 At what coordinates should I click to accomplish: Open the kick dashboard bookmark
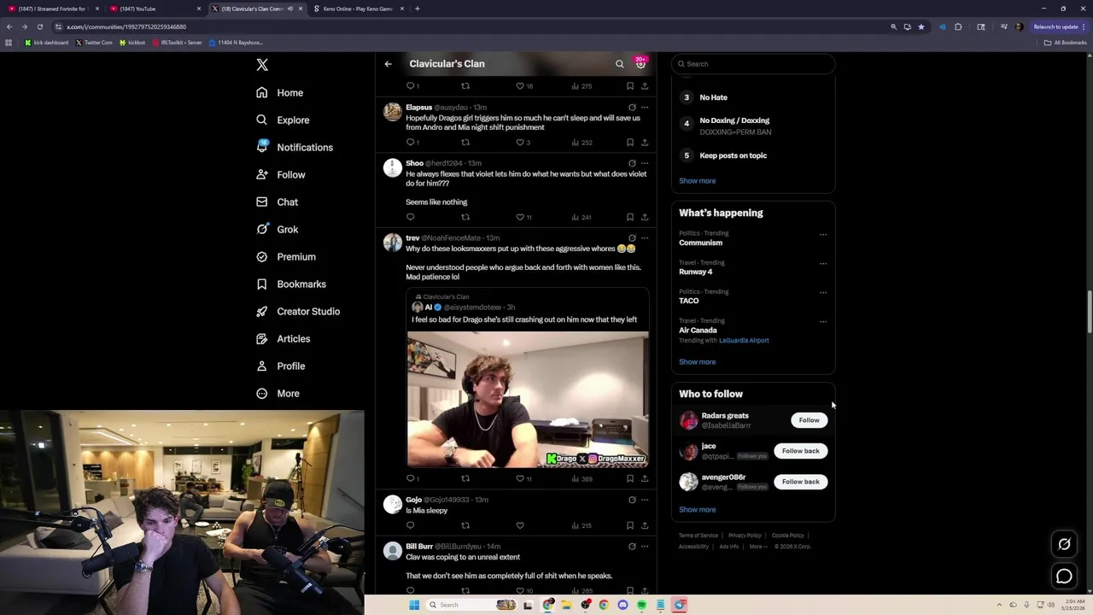[x=46, y=43]
